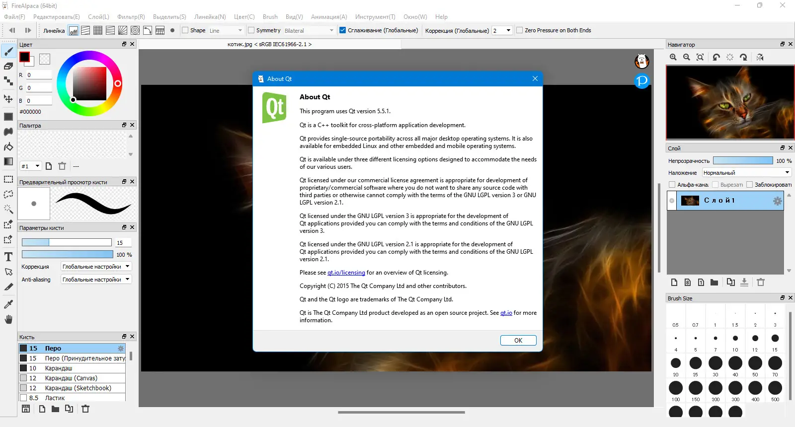Activate the Magic Wand tool
The width and height of the screenshot is (795, 427).
coord(8,209)
